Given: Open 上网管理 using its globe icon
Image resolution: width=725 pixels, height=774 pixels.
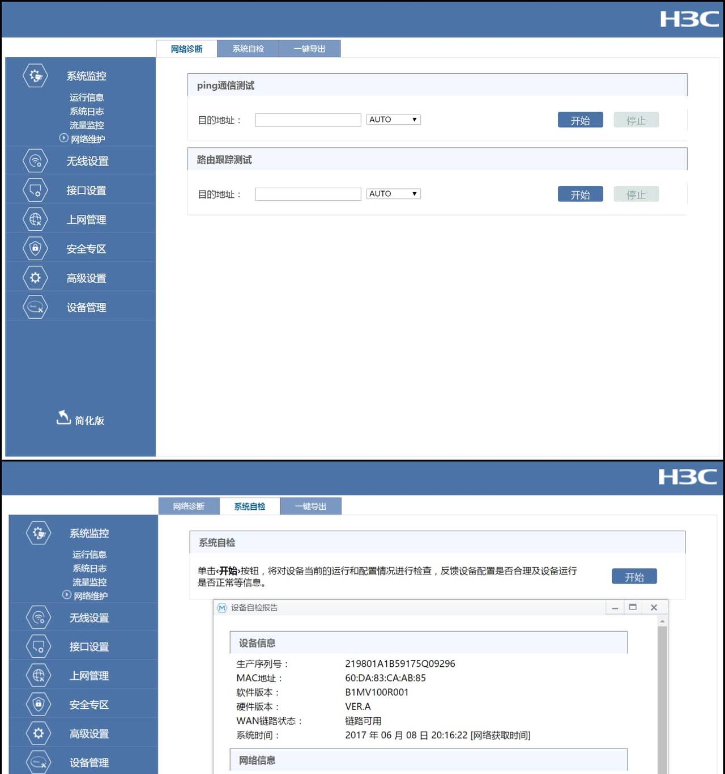Looking at the screenshot, I should [34, 219].
